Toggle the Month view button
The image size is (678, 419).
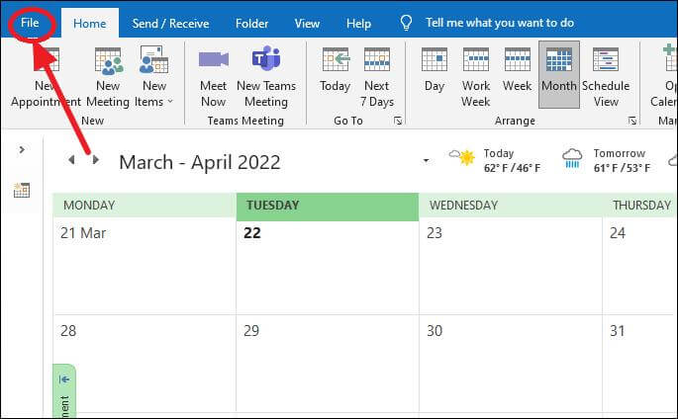[x=558, y=75]
